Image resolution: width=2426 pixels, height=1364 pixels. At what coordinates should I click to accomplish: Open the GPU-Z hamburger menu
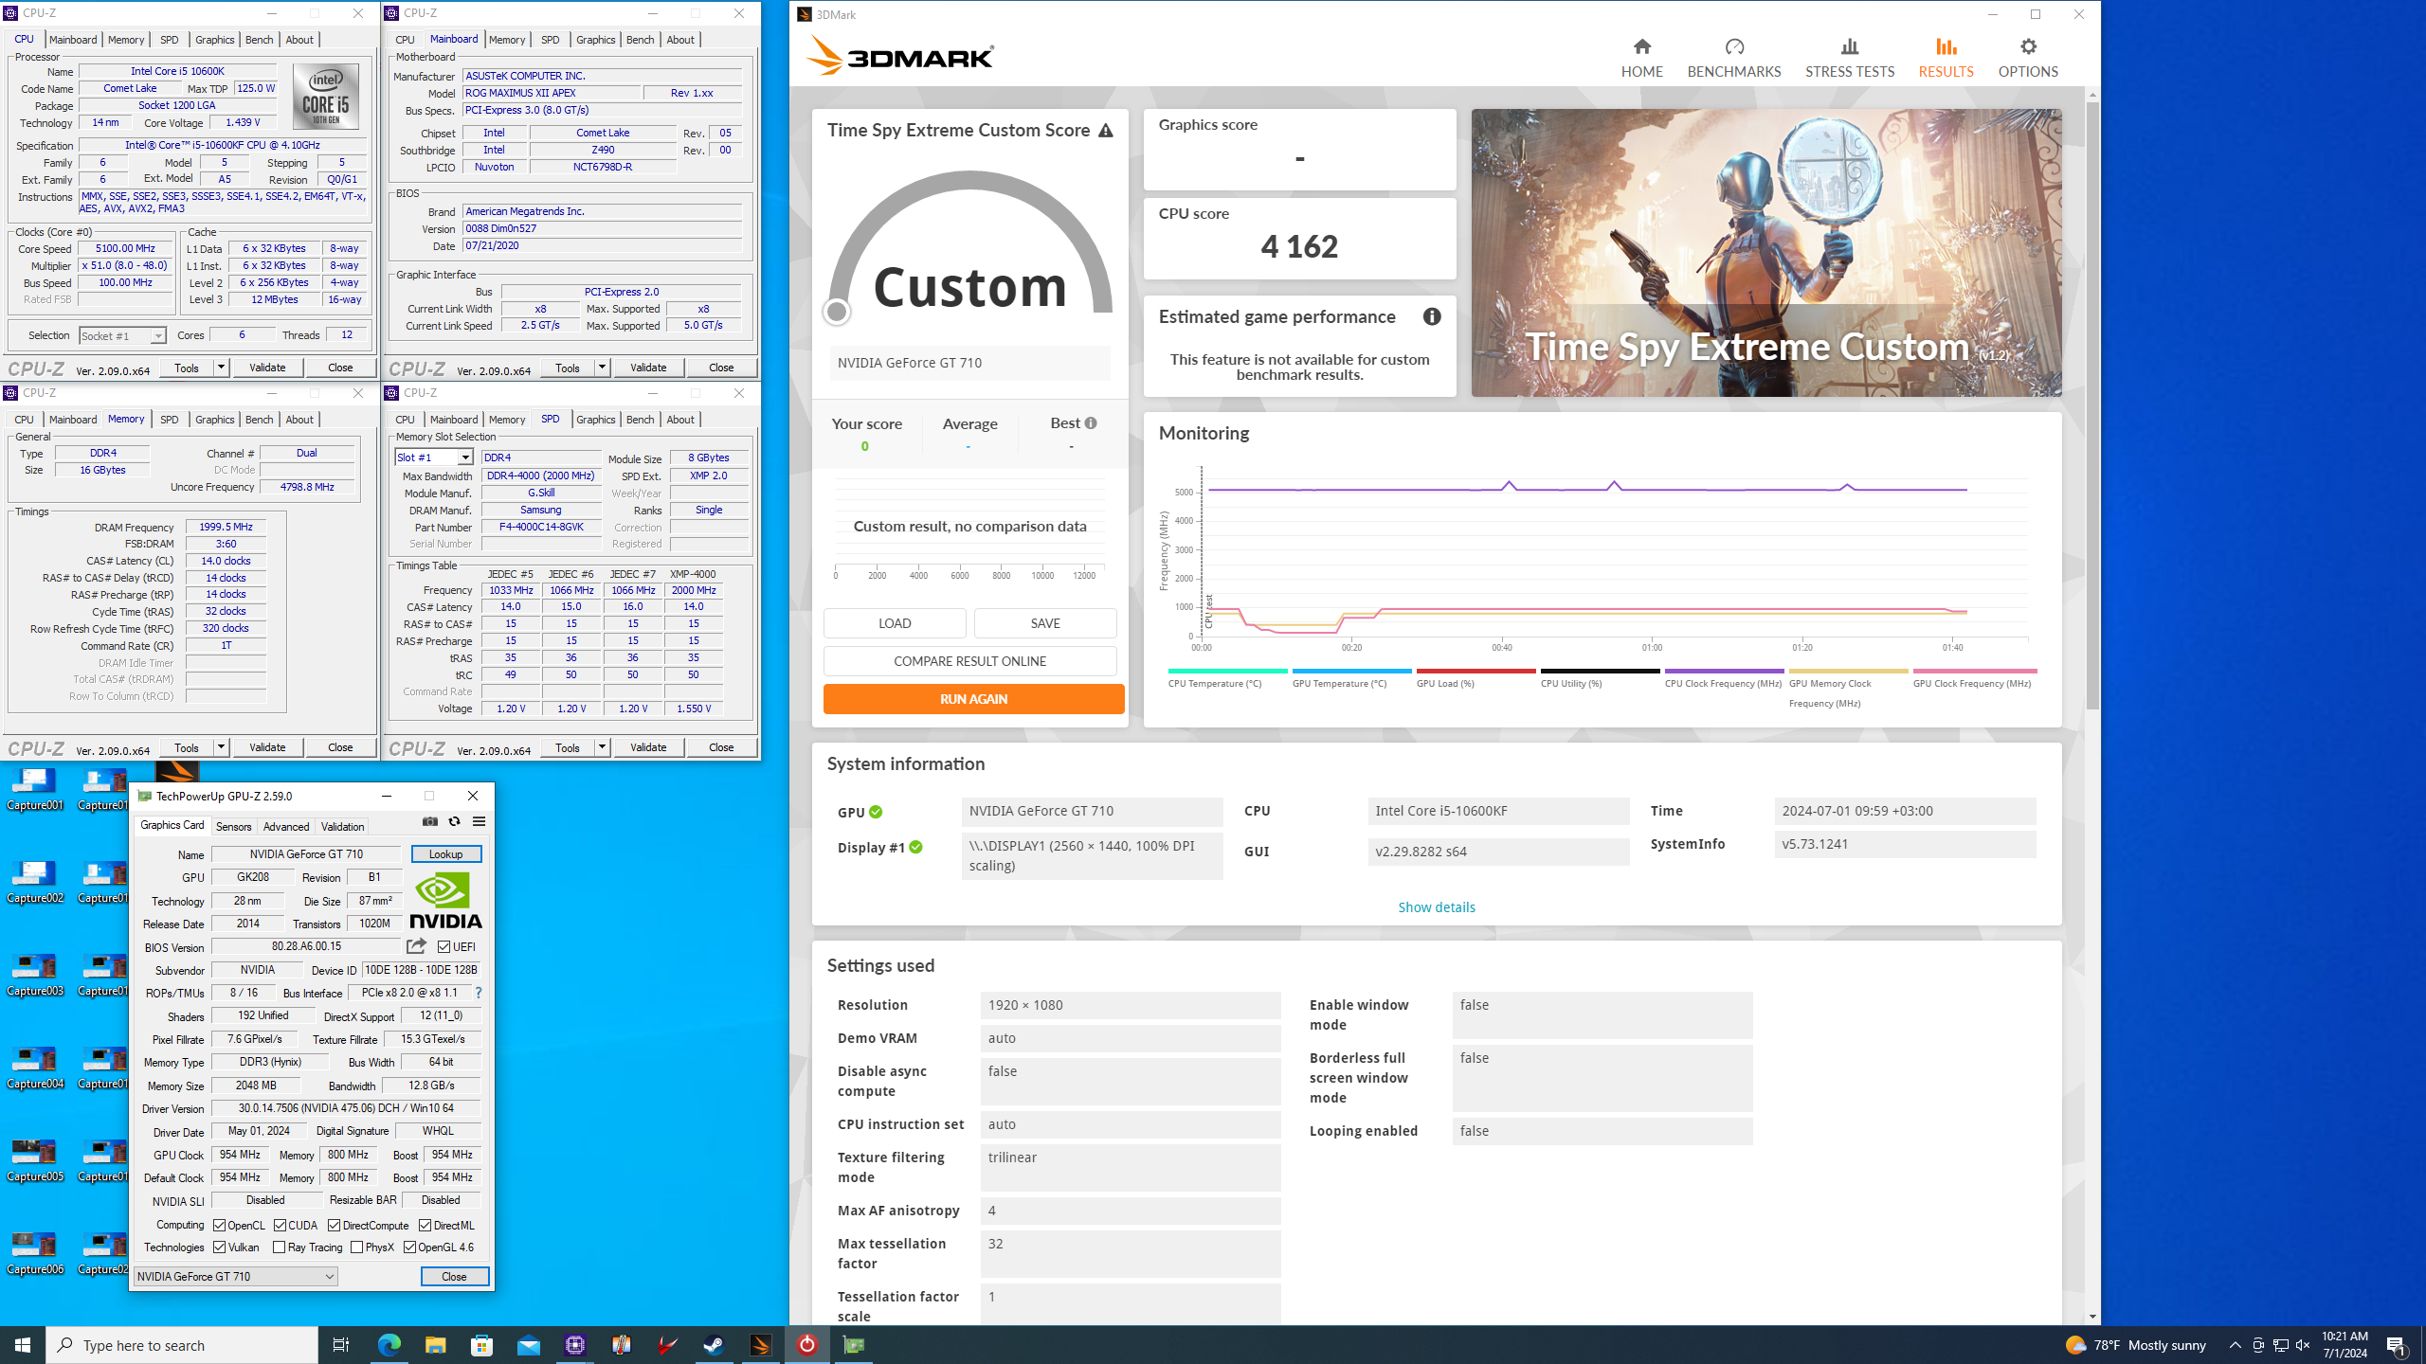pos(479,821)
